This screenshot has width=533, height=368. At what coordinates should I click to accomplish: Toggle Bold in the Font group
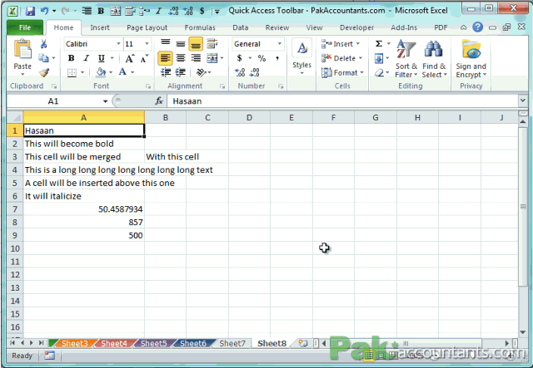click(x=71, y=58)
